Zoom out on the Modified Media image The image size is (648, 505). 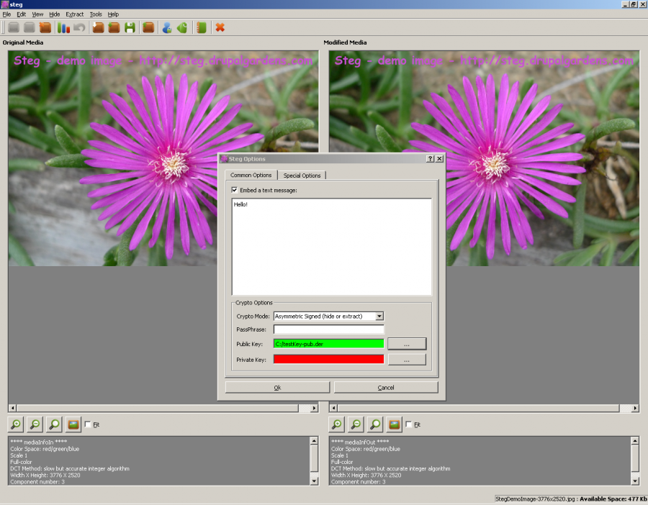coord(356,424)
